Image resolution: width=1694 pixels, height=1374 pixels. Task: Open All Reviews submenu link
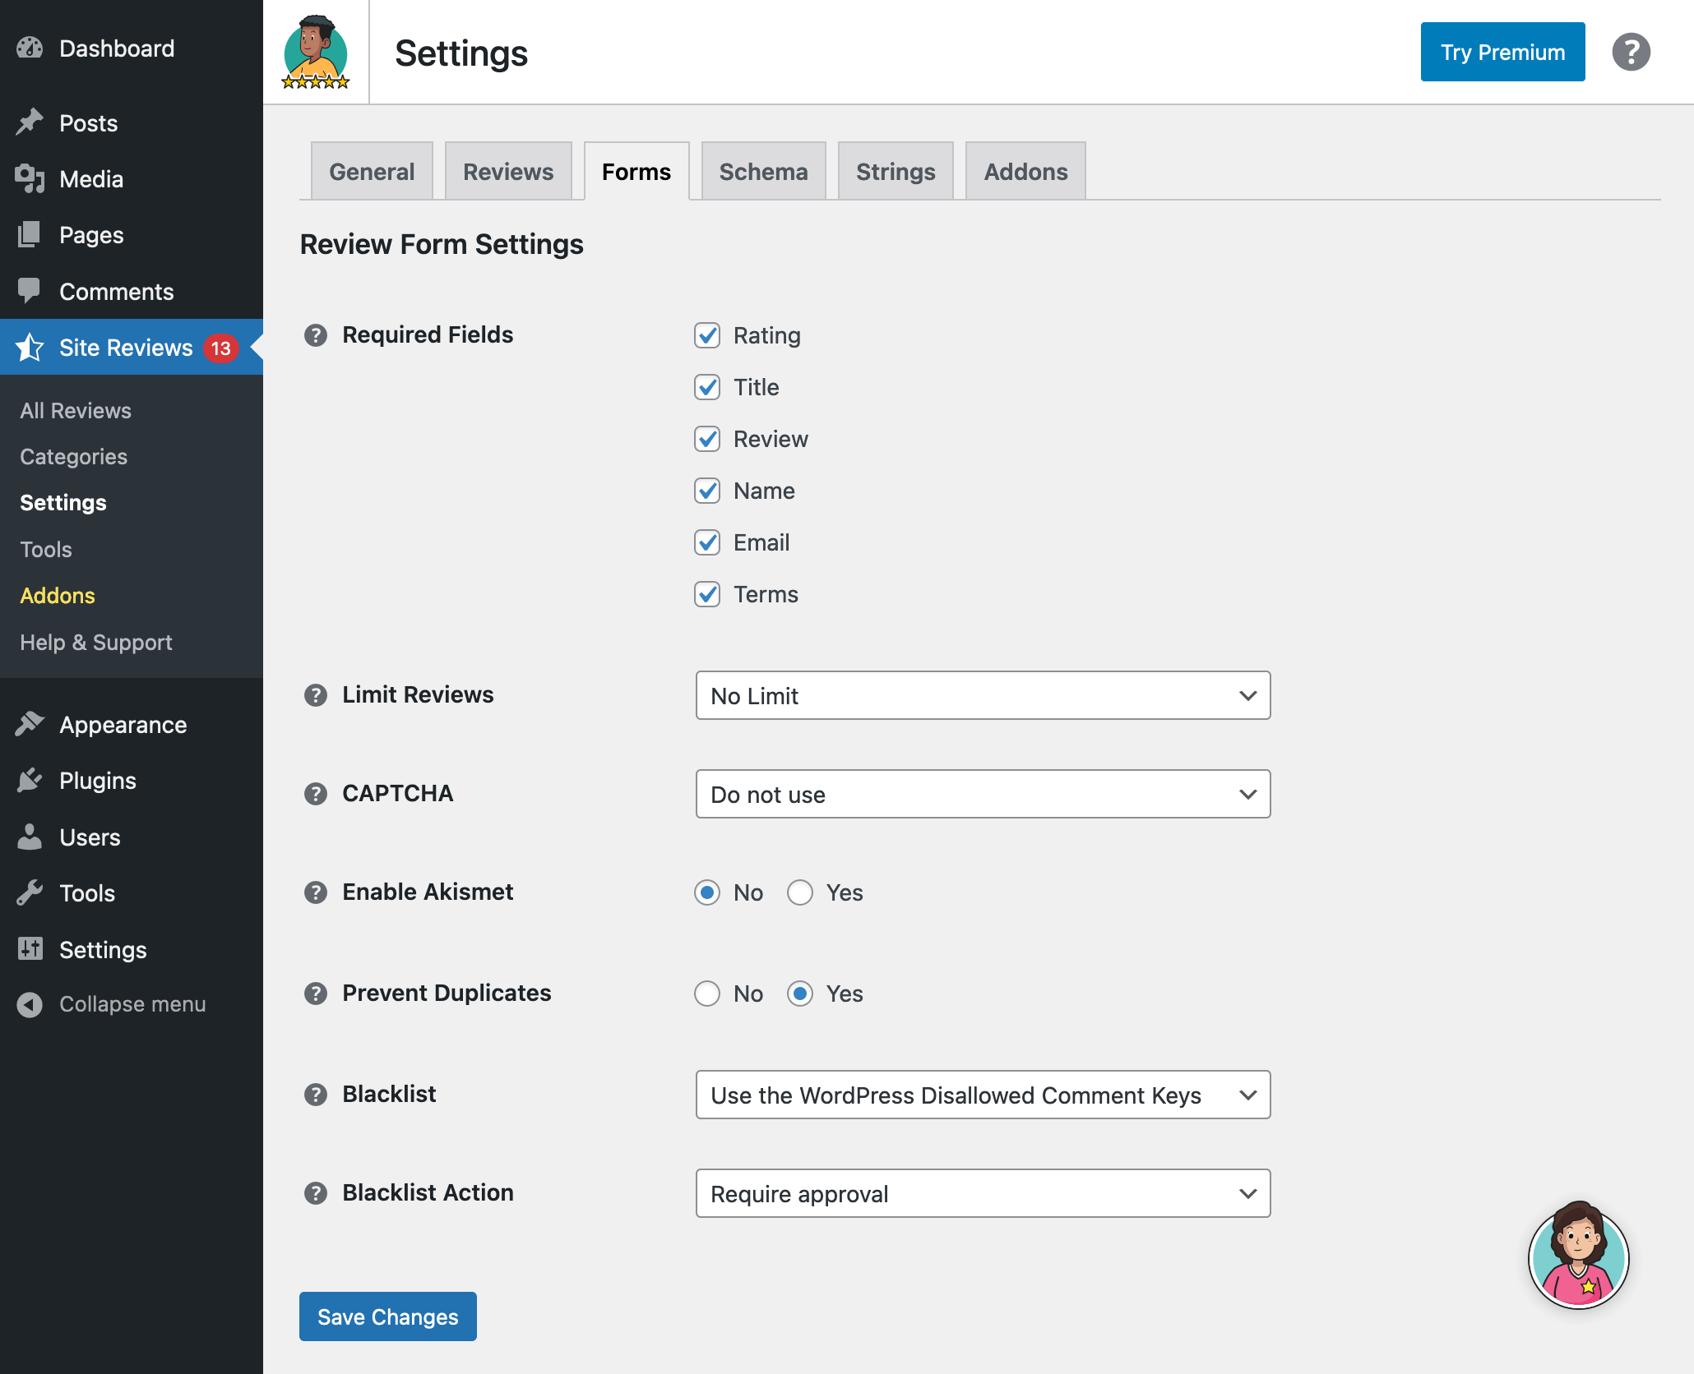click(76, 410)
